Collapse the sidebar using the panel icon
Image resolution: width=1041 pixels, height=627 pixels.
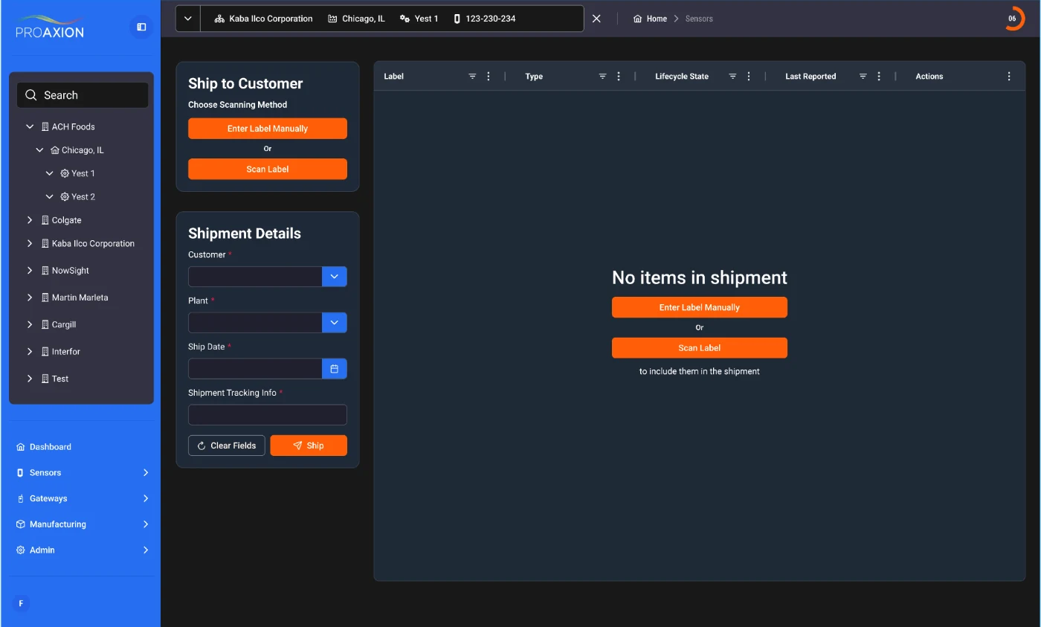coord(141,27)
